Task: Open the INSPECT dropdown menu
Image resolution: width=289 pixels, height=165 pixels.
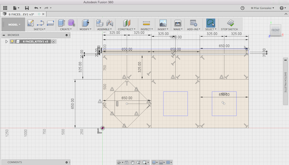Action: click(146, 29)
